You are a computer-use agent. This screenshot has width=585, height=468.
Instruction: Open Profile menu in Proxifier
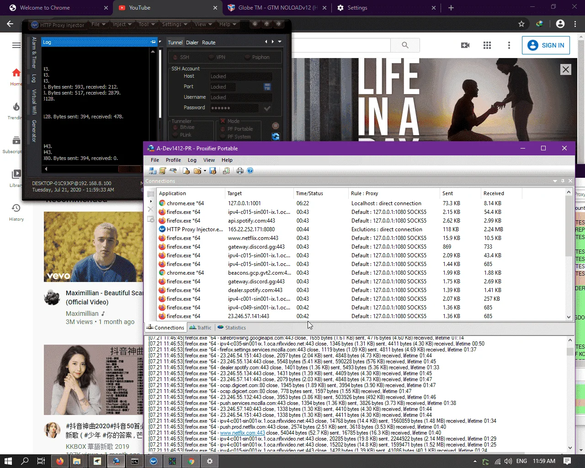pyautogui.click(x=173, y=160)
